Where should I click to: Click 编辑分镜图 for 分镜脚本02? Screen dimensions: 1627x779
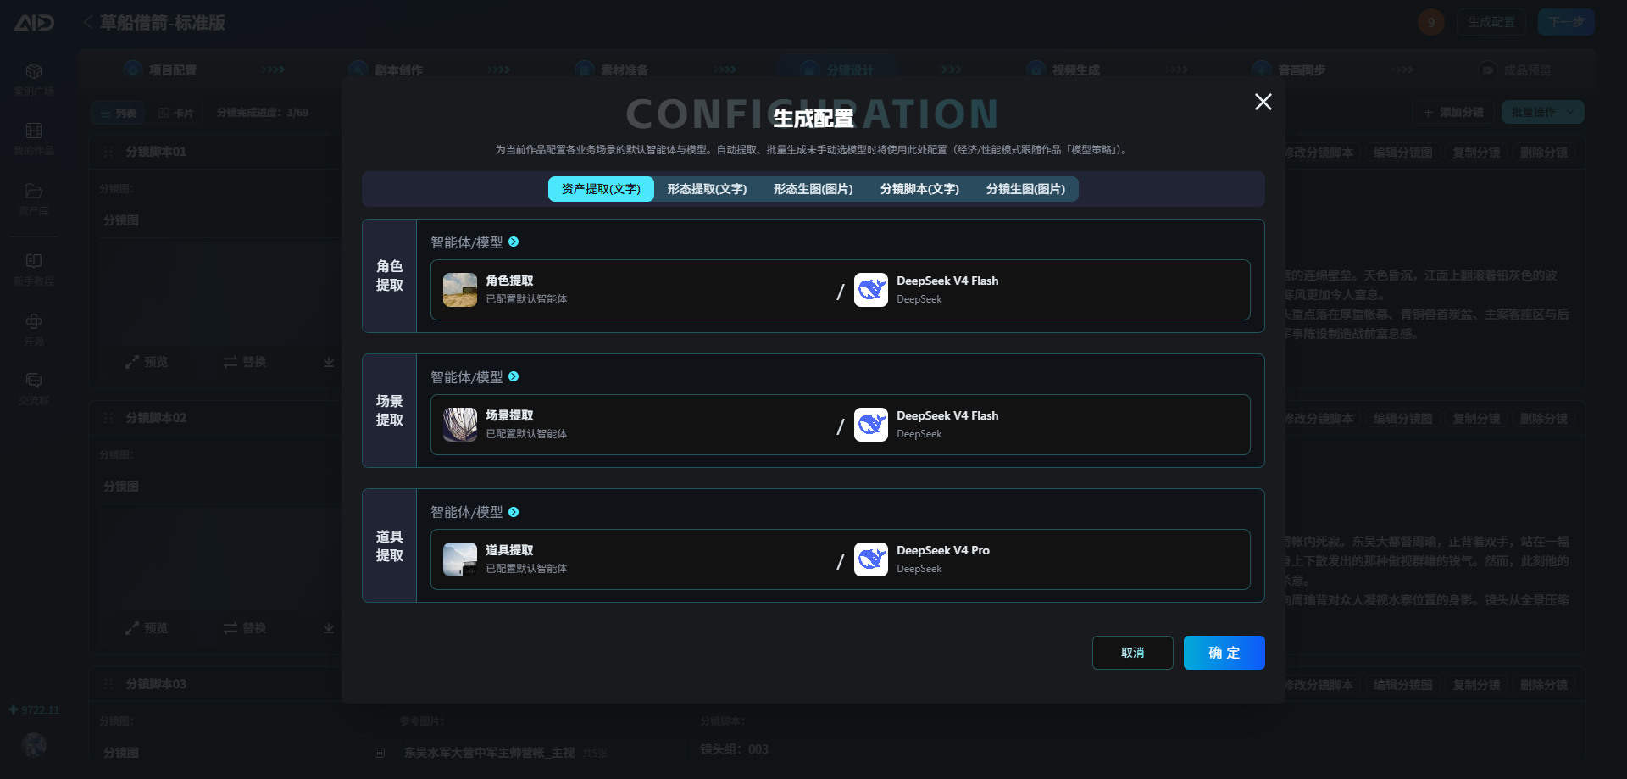[x=1403, y=419]
